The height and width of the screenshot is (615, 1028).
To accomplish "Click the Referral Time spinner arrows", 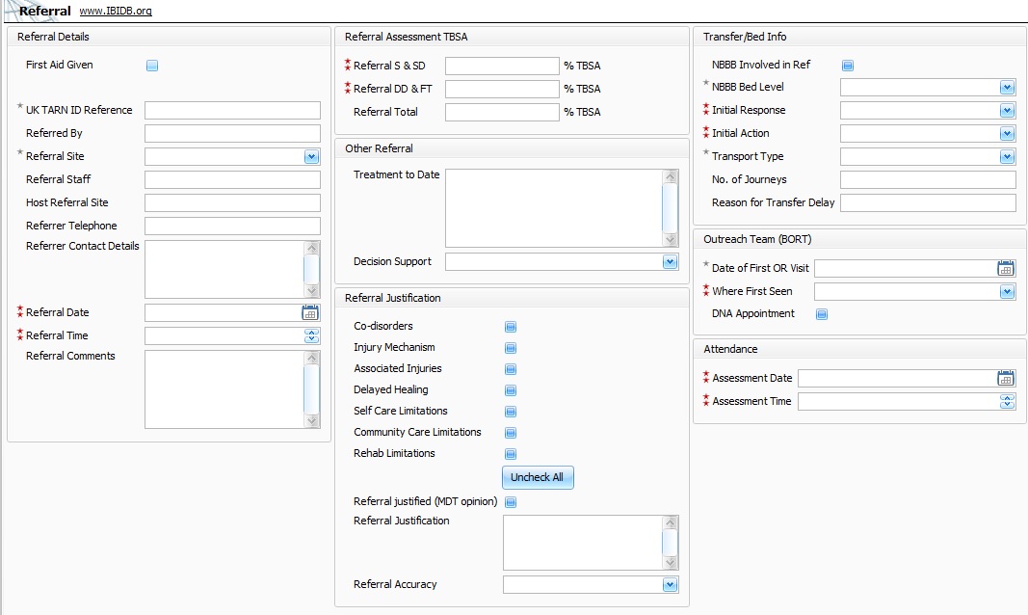I will point(311,335).
